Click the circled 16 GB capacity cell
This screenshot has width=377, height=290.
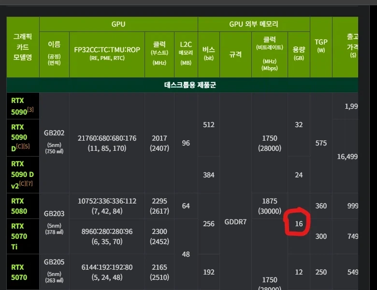pyautogui.click(x=299, y=224)
